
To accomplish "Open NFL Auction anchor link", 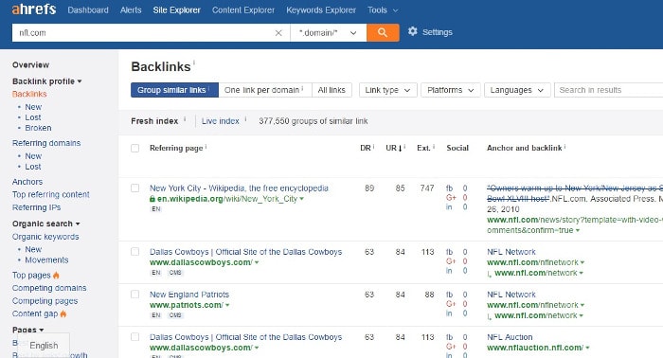I will (510, 337).
